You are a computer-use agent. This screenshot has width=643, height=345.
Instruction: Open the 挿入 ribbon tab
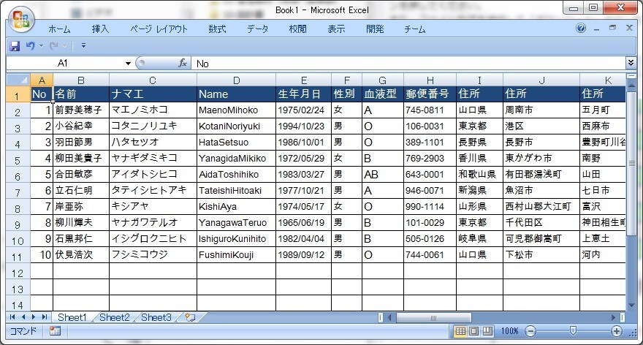point(100,29)
